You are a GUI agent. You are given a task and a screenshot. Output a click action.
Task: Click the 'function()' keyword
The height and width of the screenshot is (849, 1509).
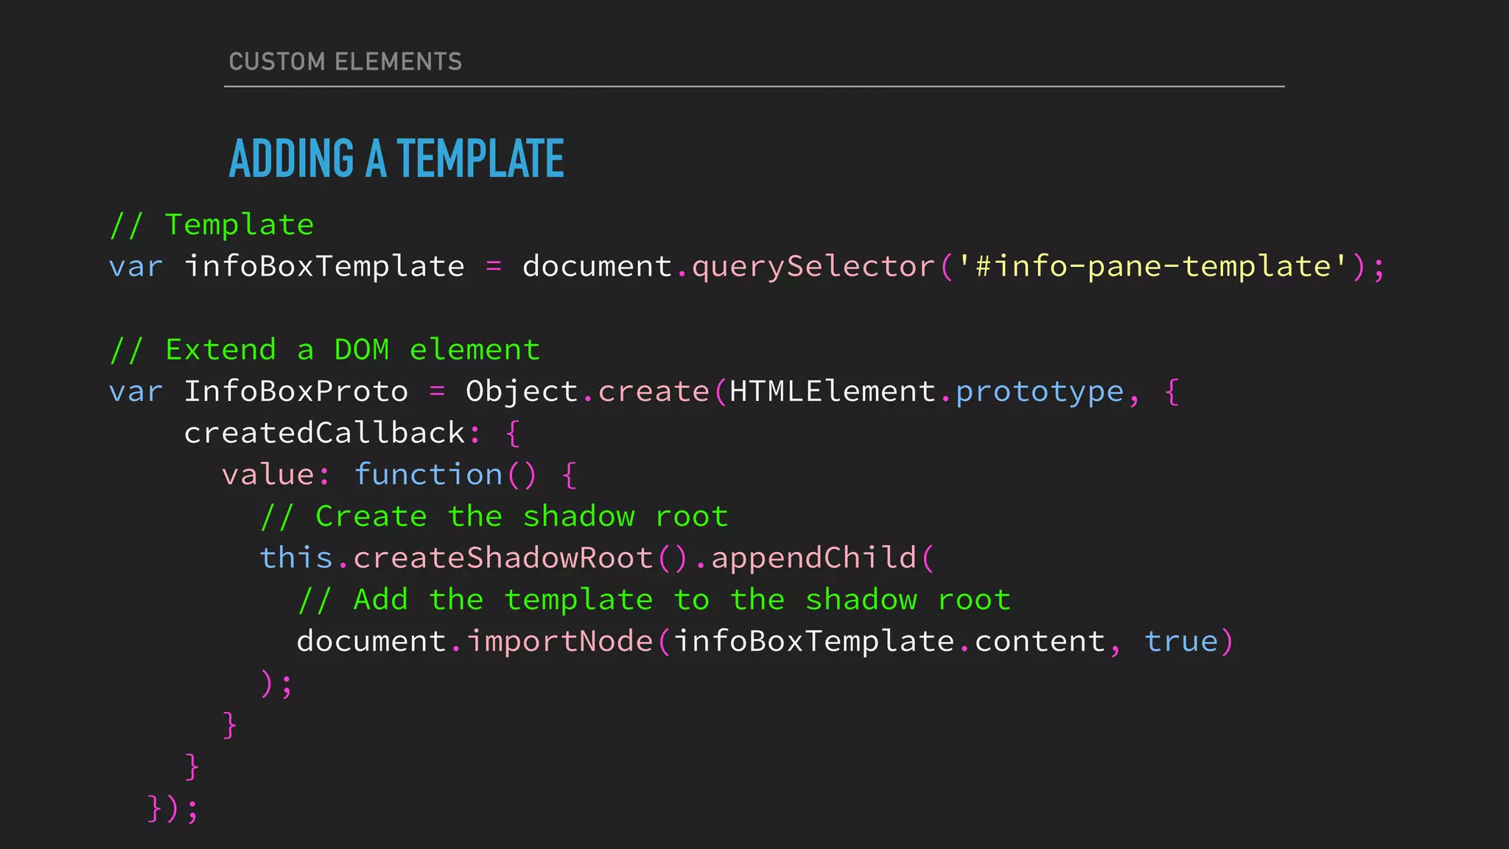click(x=447, y=475)
